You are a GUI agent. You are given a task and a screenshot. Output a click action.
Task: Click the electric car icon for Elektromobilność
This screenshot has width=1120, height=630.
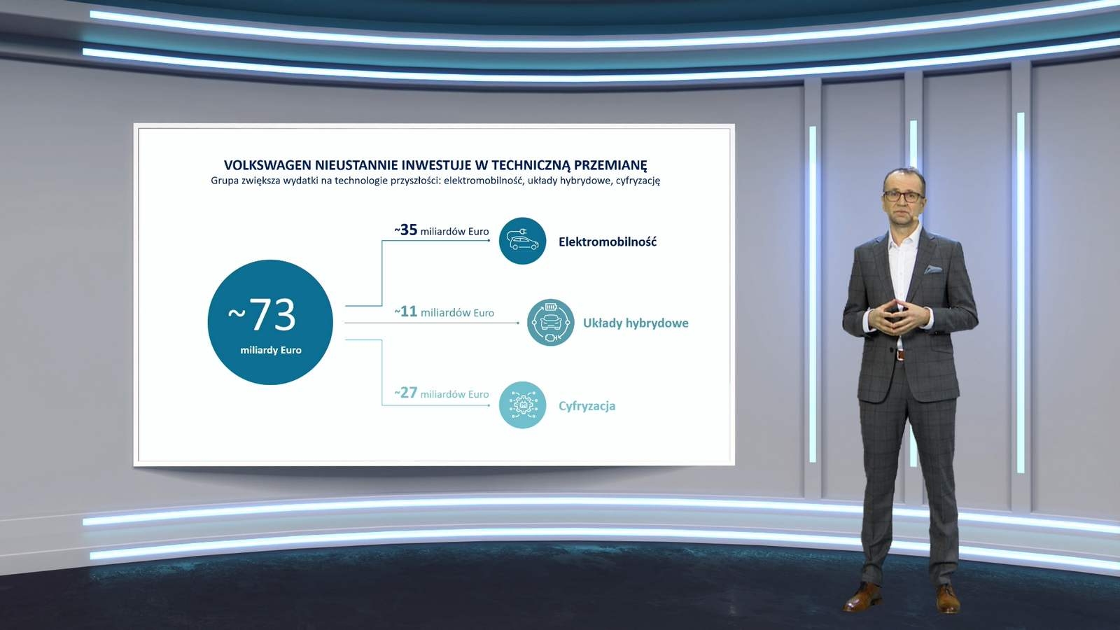pyautogui.click(x=522, y=241)
